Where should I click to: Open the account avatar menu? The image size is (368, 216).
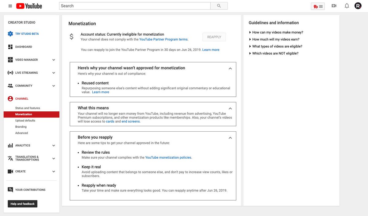tap(358, 6)
